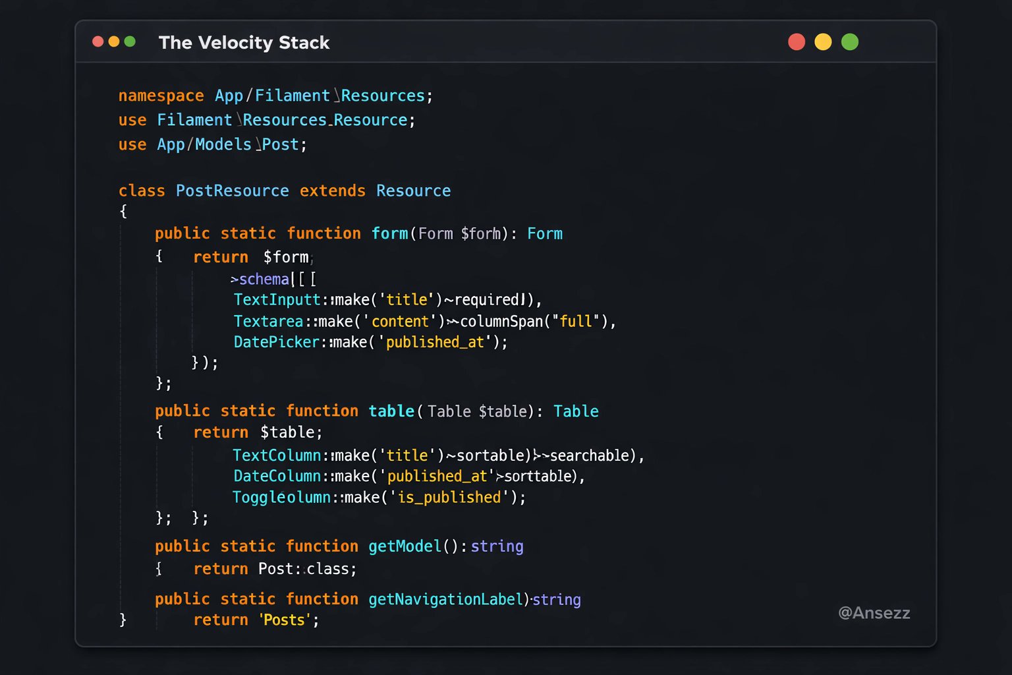Screen dimensions: 1012x675
Task: Click the 'namespace' keyword on first line
Action: click(x=161, y=96)
